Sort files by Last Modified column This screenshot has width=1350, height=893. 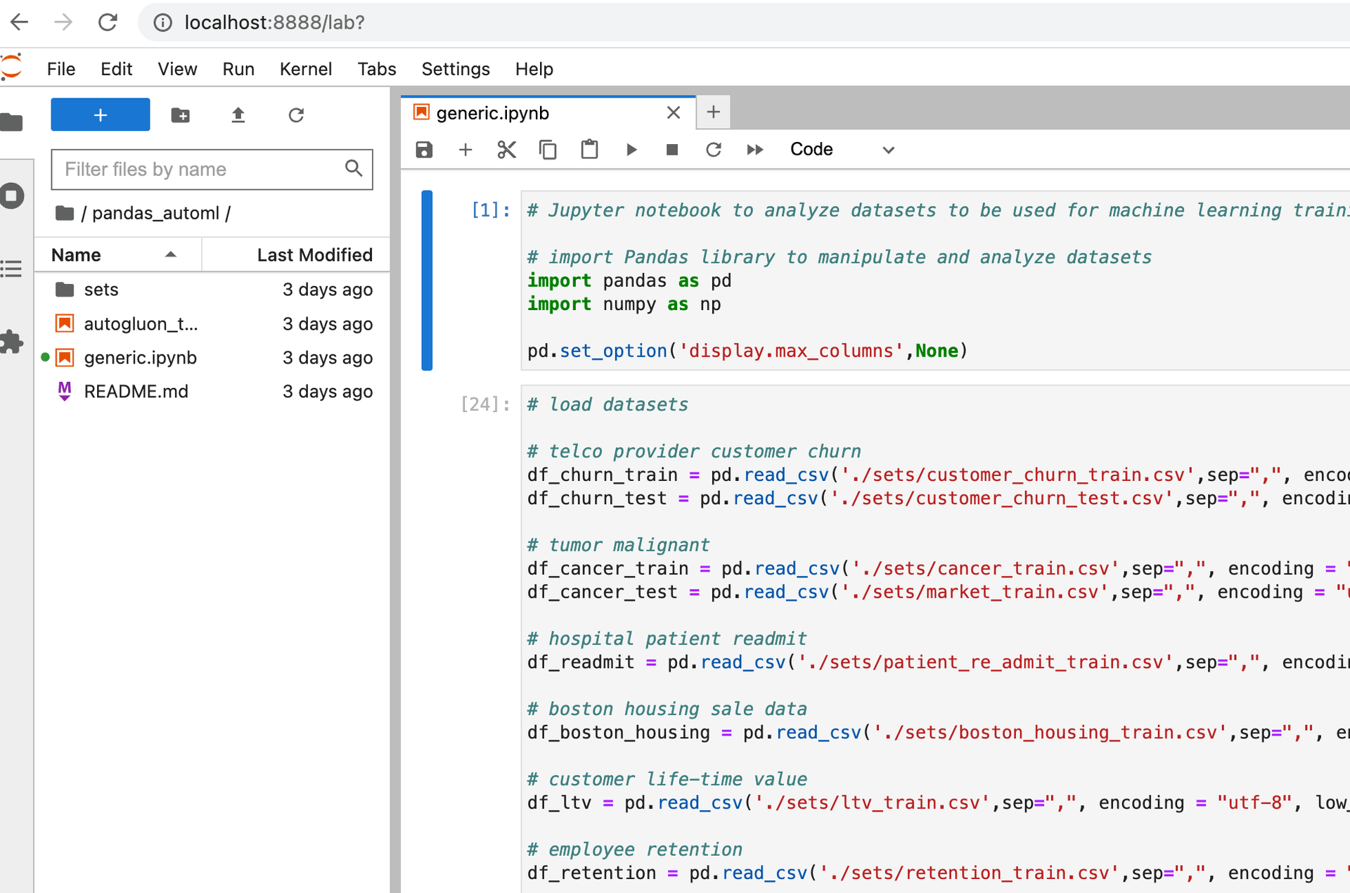click(296, 255)
